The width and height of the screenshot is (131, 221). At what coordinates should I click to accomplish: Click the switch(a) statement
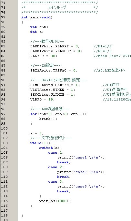tap(51, 148)
